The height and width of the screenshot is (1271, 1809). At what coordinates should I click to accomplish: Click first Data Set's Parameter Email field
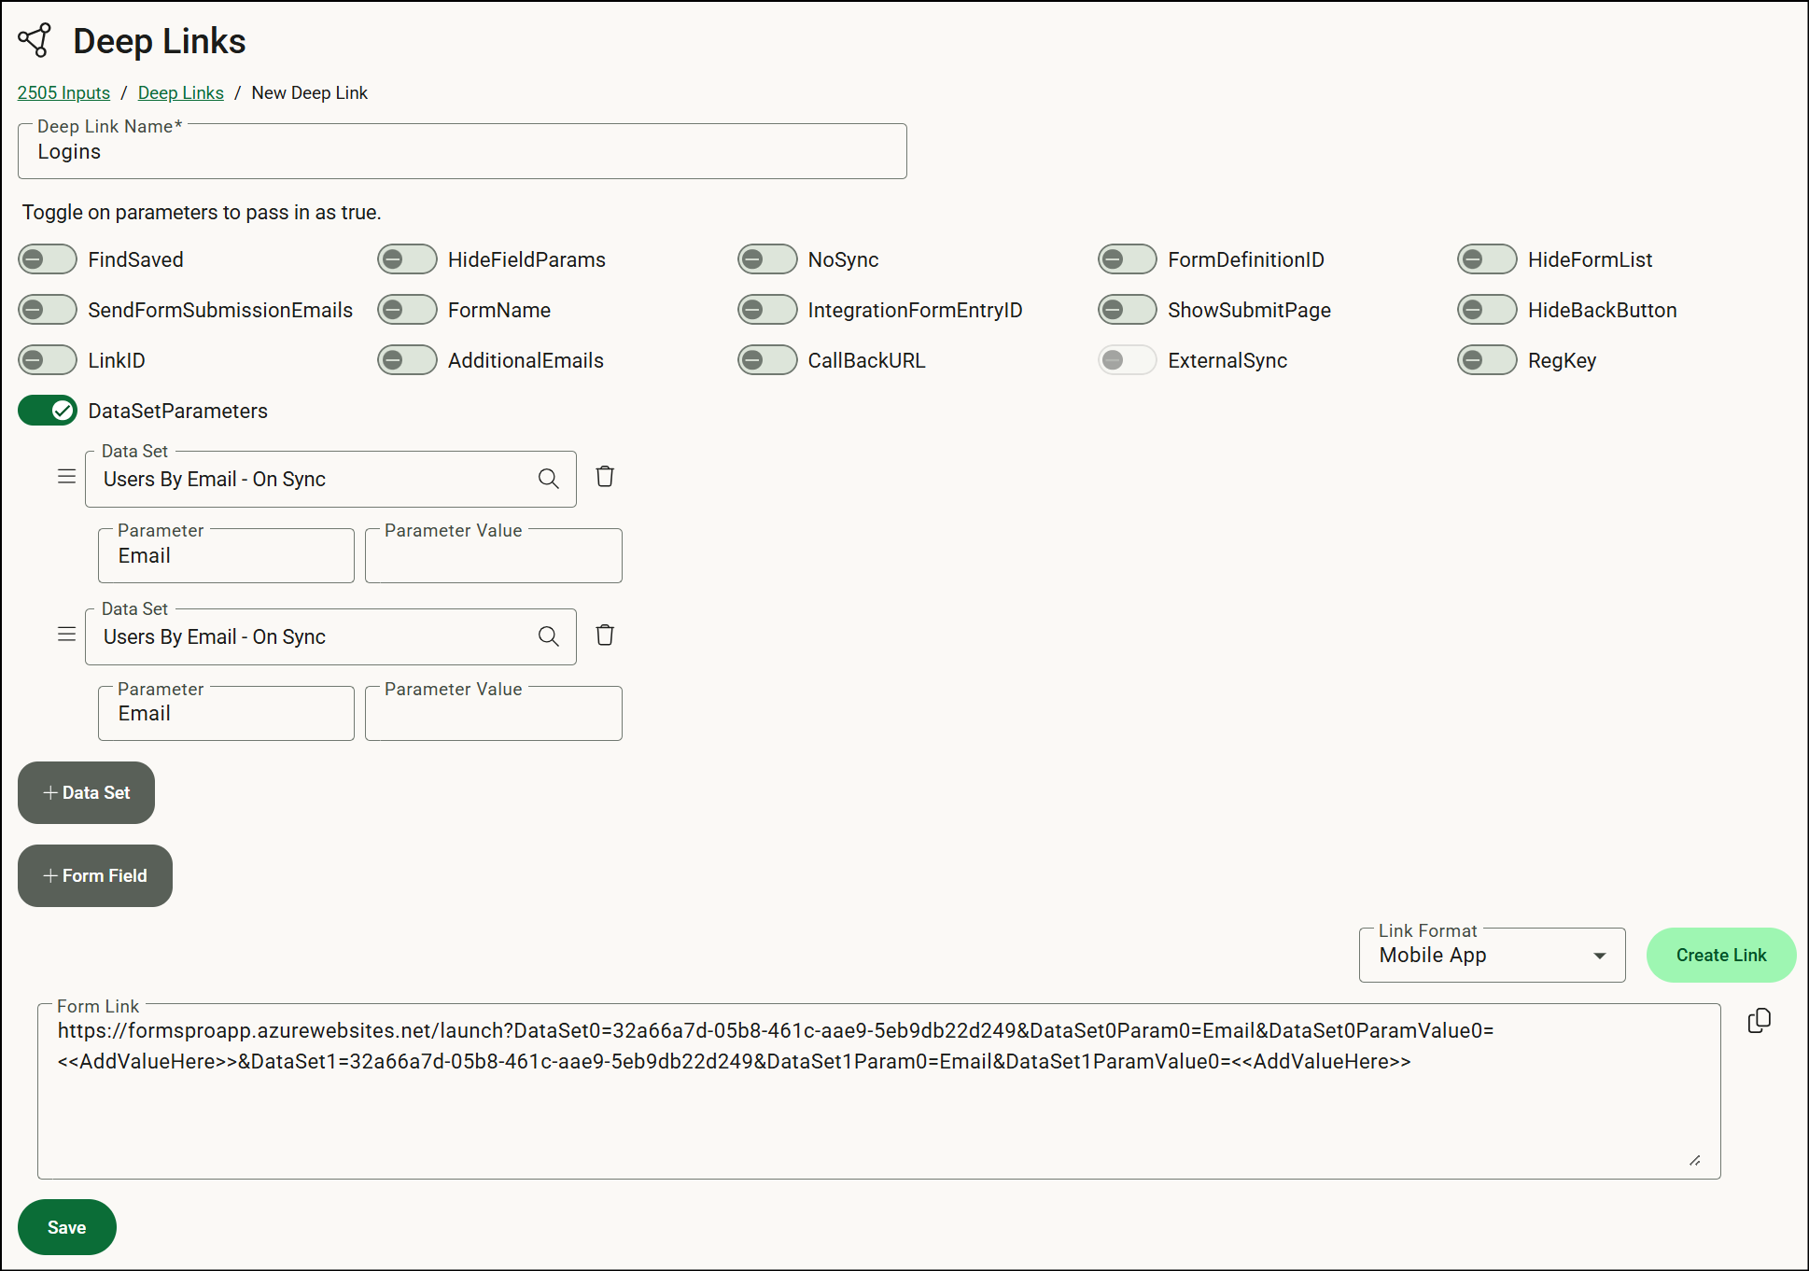(226, 555)
